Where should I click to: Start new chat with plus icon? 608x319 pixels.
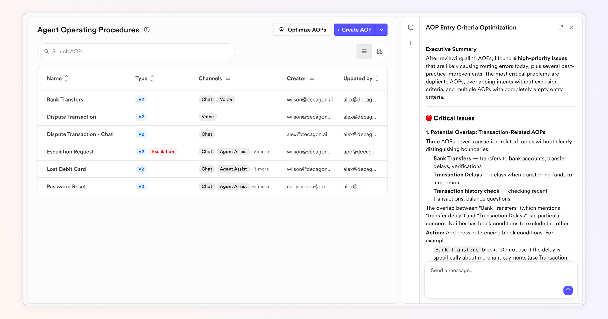click(411, 43)
